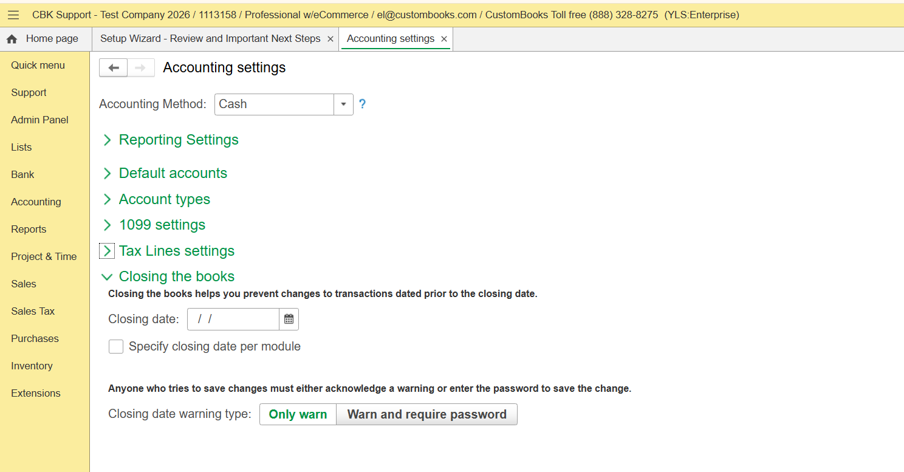Click the back arrow navigation button
This screenshot has height=472, width=904.
coord(113,67)
